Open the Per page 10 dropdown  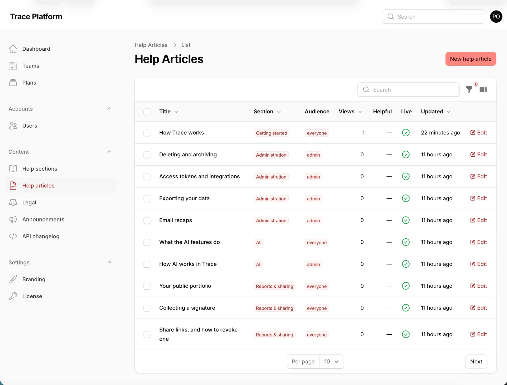coord(331,361)
